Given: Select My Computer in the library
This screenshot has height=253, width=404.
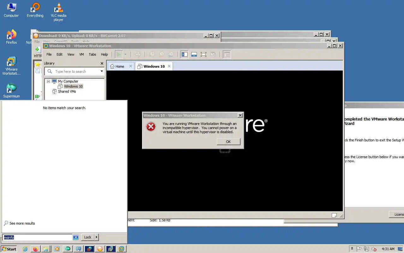Looking at the screenshot, I should (68, 81).
